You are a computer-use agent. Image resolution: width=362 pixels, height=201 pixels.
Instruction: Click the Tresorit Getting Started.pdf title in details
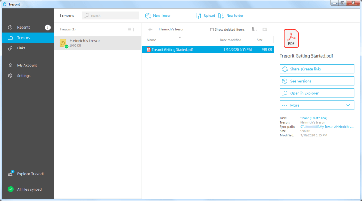point(306,56)
